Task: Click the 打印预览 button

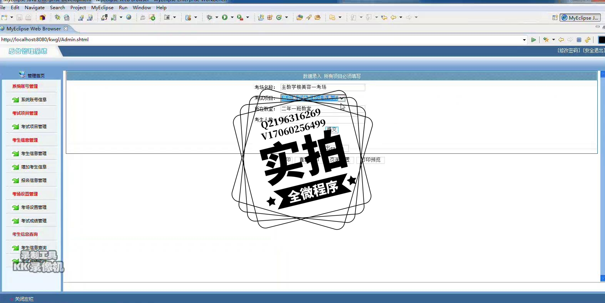Action: point(371,160)
